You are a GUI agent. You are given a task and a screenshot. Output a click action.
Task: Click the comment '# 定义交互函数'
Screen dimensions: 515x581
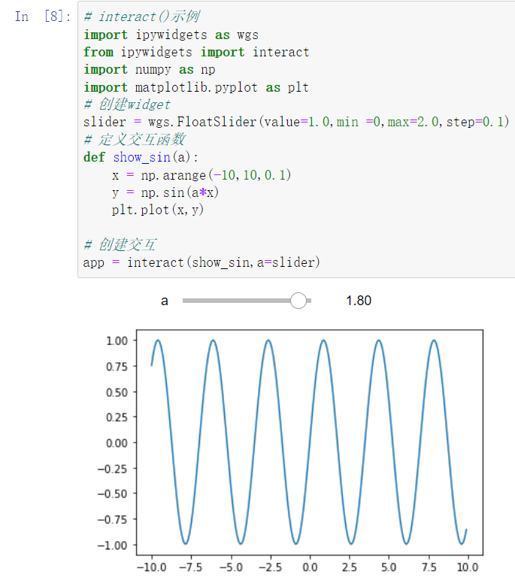coord(135,140)
